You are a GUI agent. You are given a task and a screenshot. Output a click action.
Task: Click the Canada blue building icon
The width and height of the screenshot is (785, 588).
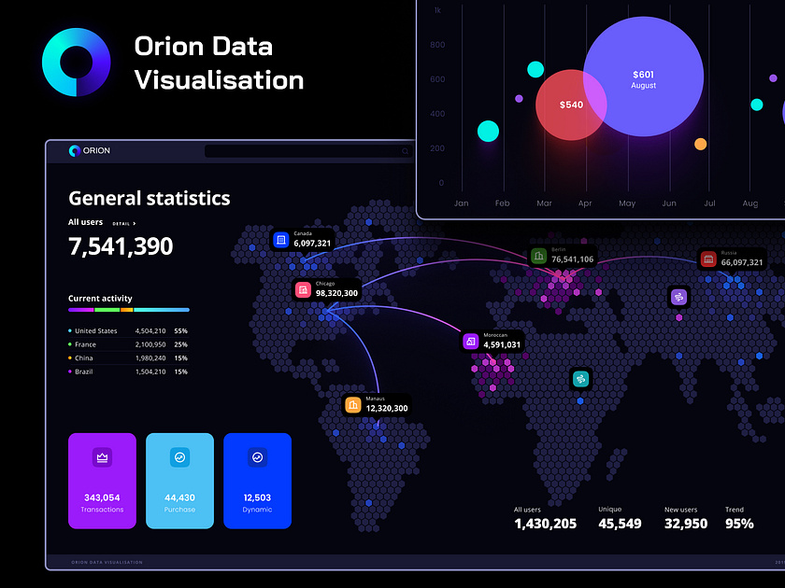tap(281, 240)
